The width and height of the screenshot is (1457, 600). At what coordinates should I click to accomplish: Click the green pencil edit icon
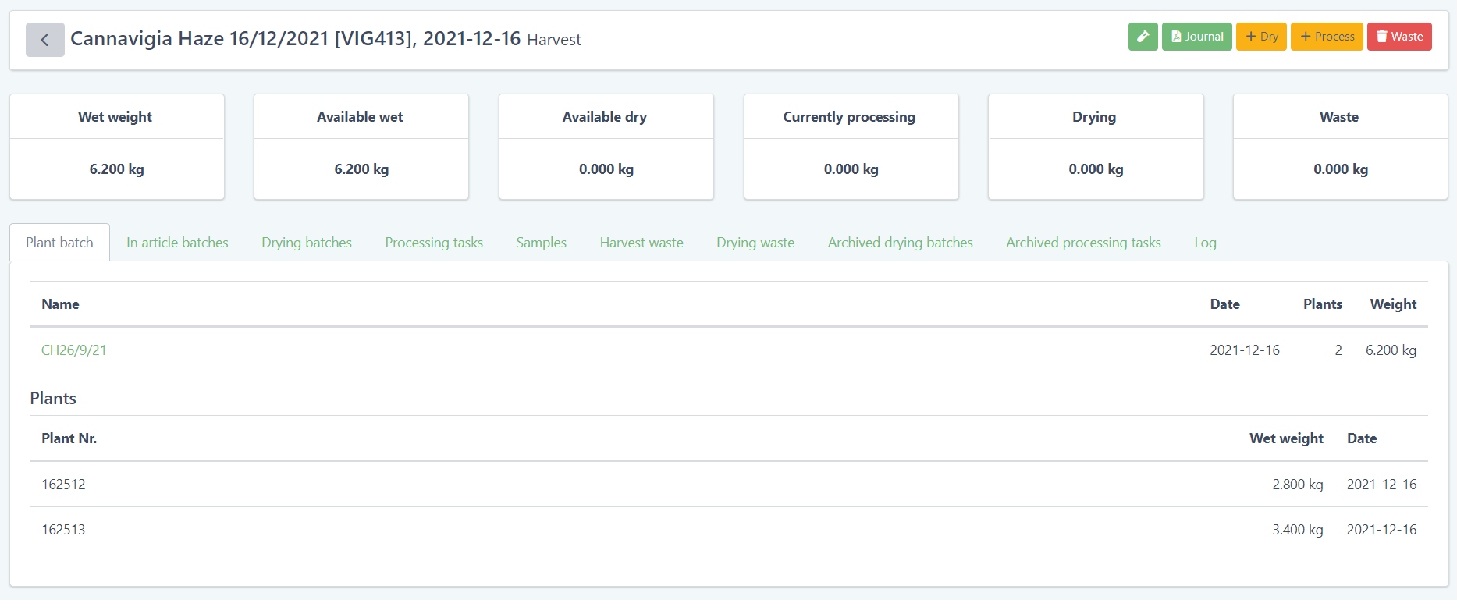point(1143,37)
